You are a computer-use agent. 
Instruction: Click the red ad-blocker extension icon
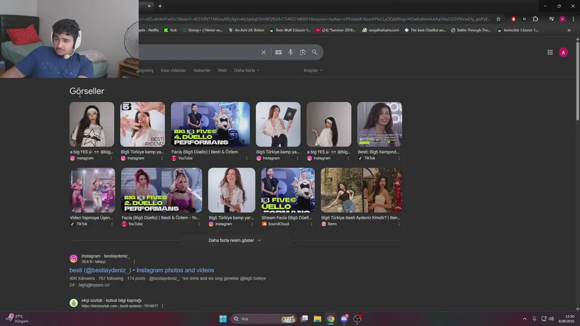[x=513, y=19]
